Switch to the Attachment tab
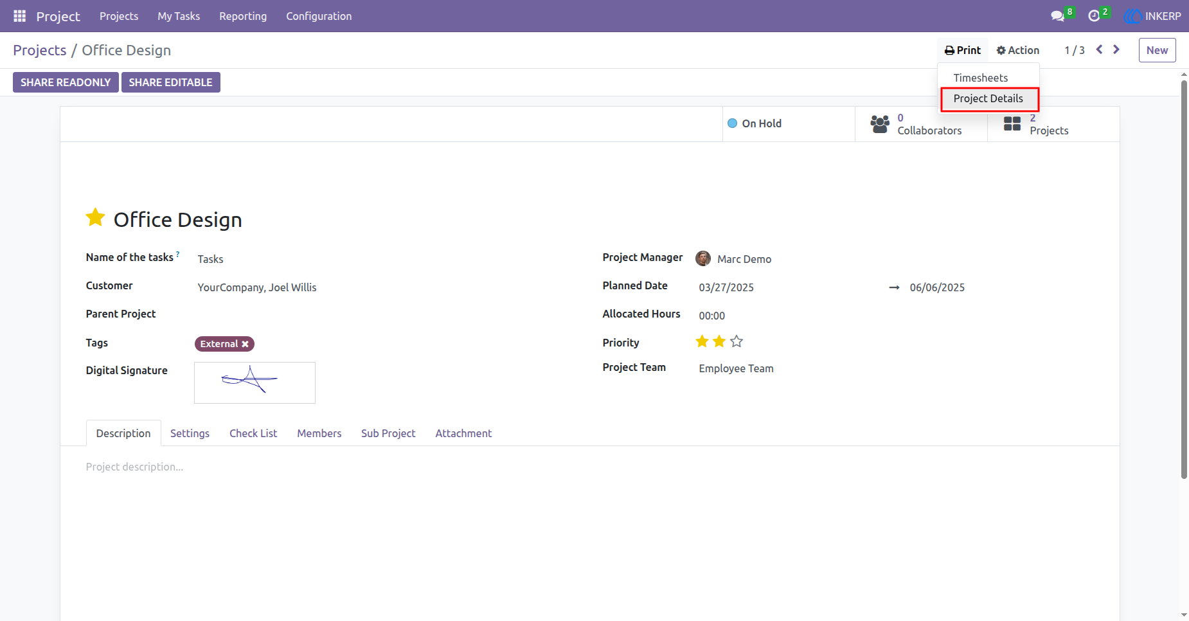 (463, 433)
